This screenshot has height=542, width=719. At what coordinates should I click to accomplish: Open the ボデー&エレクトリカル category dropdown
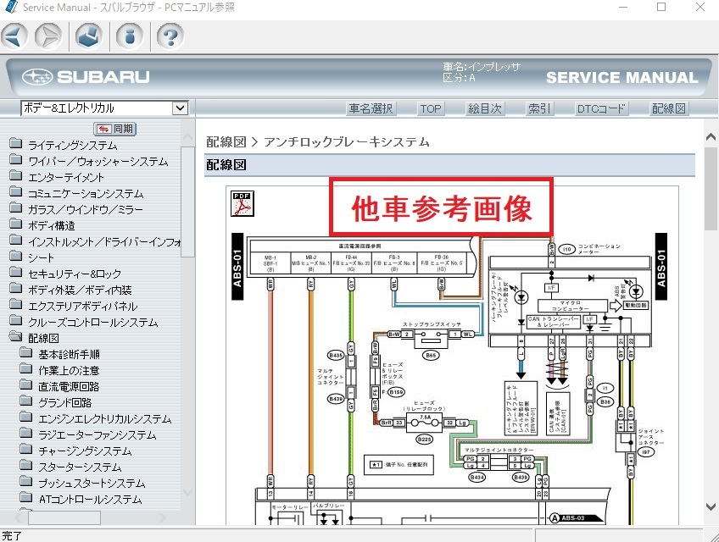181,108
